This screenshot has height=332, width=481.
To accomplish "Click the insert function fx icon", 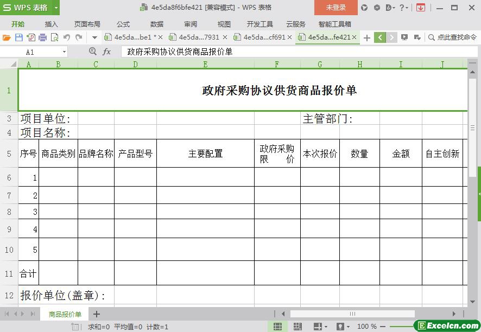I will click(107, 52).
